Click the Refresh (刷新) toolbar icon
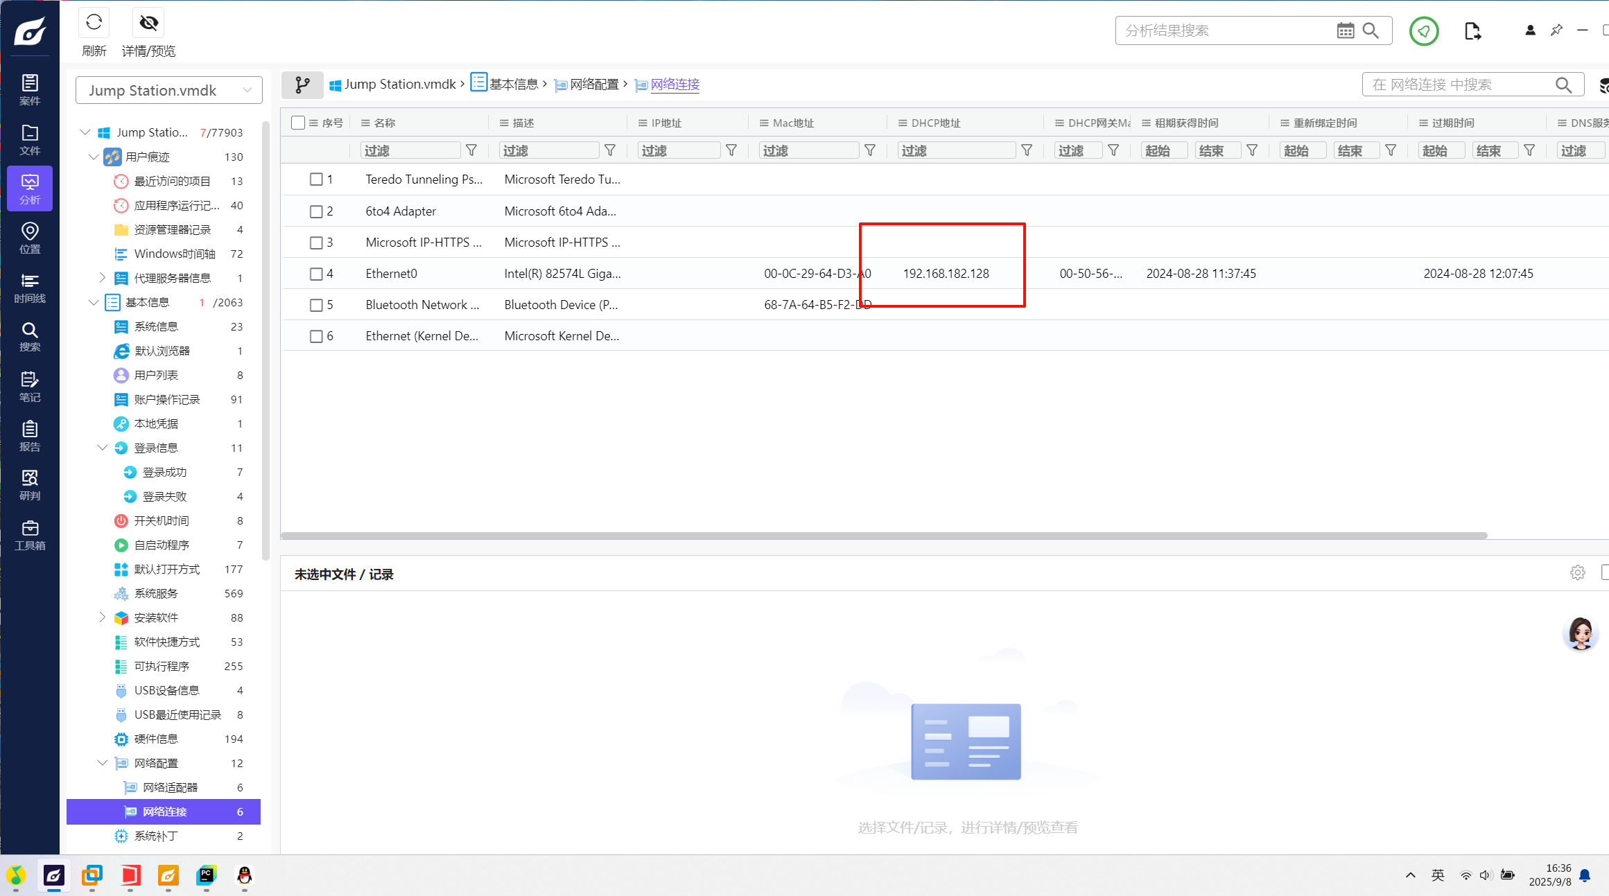The image size is (1609, 896). point(94,23)
